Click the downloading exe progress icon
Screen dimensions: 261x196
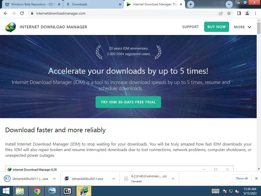click(x=7, y=178)
